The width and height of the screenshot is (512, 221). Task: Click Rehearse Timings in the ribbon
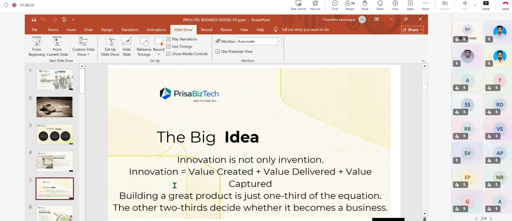[x=144, y=47]
